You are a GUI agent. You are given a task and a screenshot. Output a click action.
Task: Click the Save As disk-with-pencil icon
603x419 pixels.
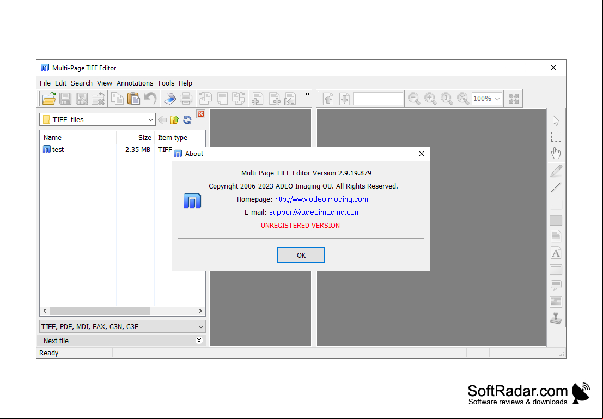82,99
